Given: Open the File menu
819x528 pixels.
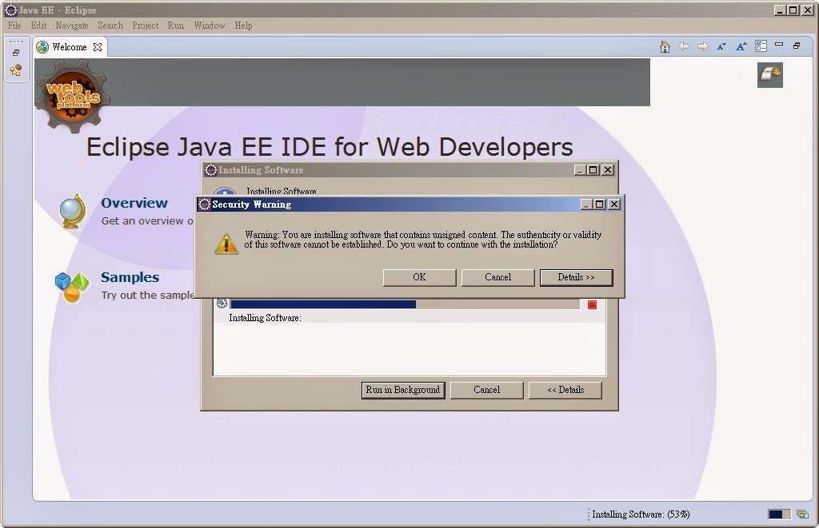Looking at the screenshot, I should 14,26.
